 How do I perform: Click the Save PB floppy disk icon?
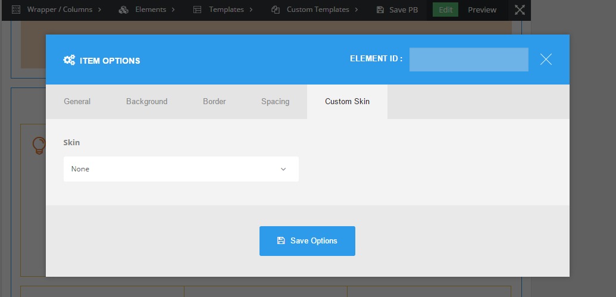[380, 10]
